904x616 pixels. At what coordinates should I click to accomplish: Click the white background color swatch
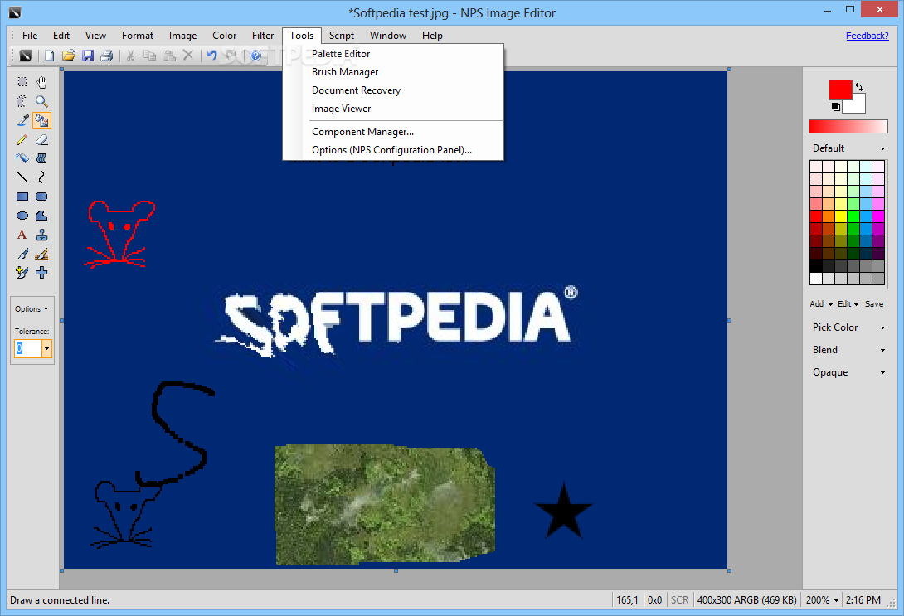click(857, 105)
